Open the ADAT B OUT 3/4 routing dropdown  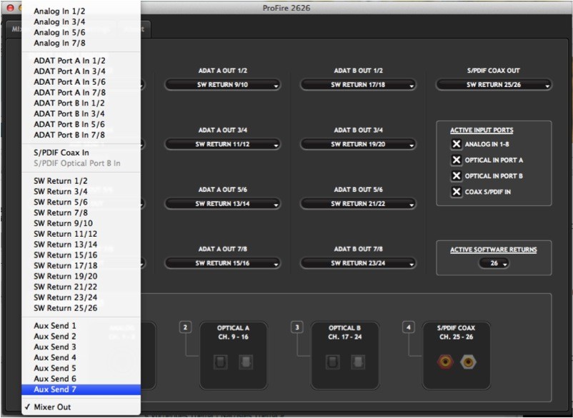tap(358, 144)
